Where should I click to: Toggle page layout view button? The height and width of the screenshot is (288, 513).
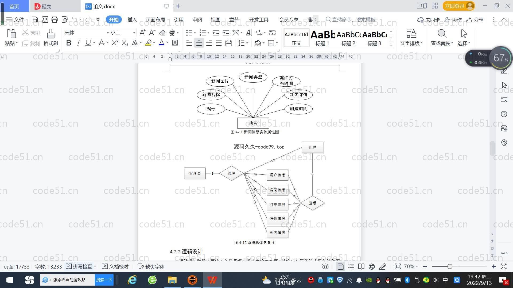340,266
